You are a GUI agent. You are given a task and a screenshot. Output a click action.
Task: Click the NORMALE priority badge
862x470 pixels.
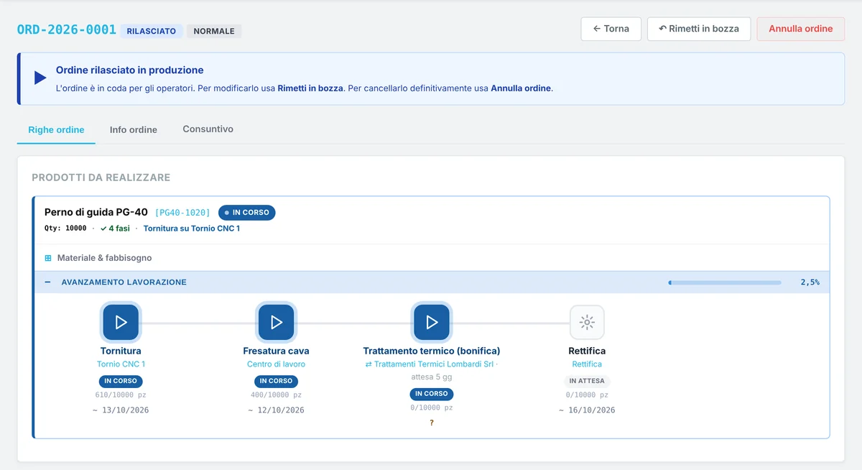[x=214, y=31]
